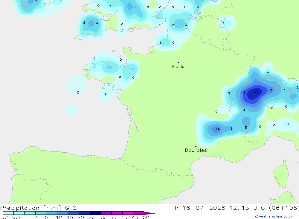The height and width of the screenshot is (219, 299).
Task: Select the 14 mm precipitation value
Action: tap(217, 129)
